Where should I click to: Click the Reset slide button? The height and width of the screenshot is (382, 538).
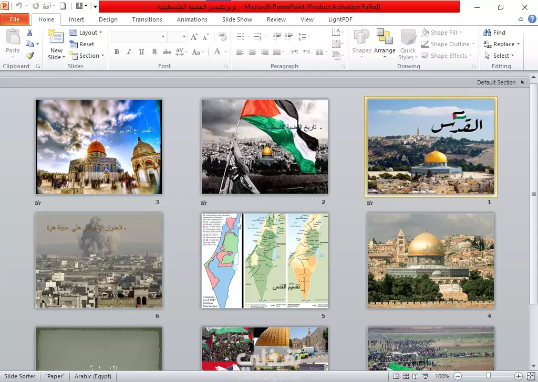point(81,44)
